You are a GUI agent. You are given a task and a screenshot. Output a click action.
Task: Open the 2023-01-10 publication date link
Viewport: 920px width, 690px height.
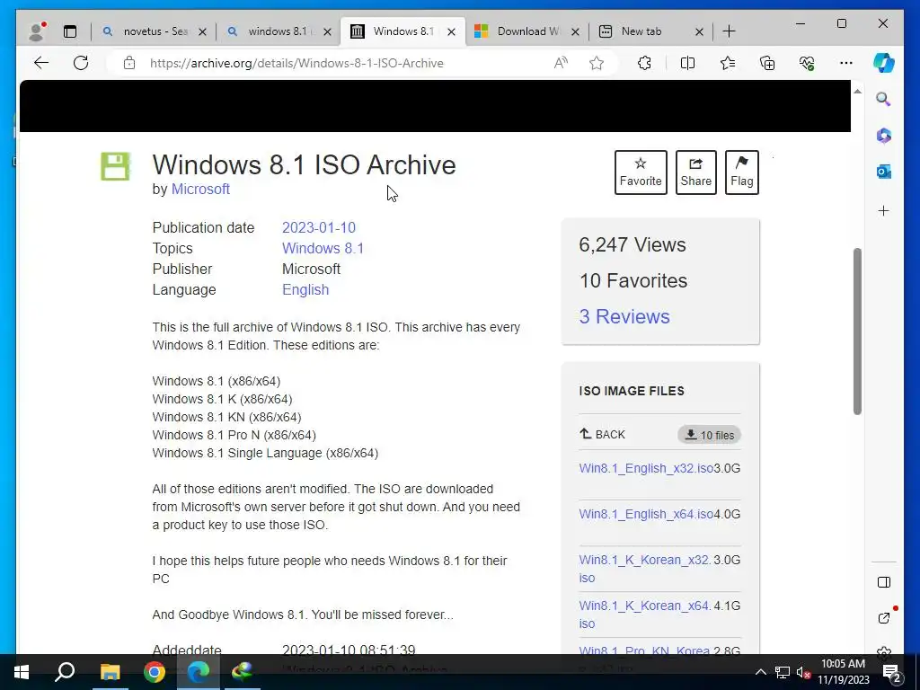pos(319,227)
